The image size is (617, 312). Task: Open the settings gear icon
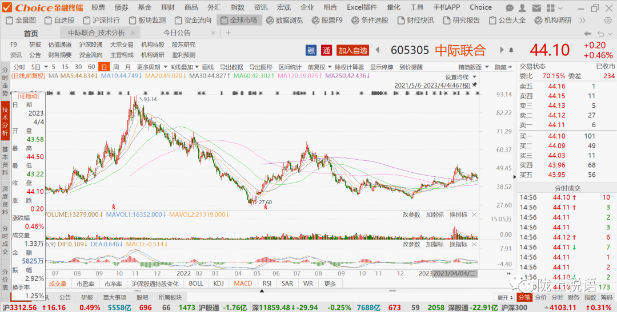pyautogui.click(x=608, y=21)
